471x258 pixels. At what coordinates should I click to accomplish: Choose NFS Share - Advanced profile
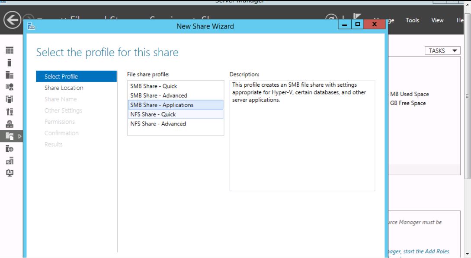[158, 124]
